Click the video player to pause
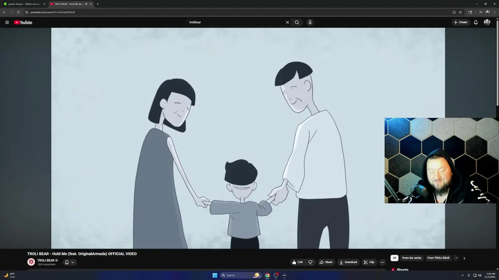This screenshot has height=280, width=499. point(248,138)
